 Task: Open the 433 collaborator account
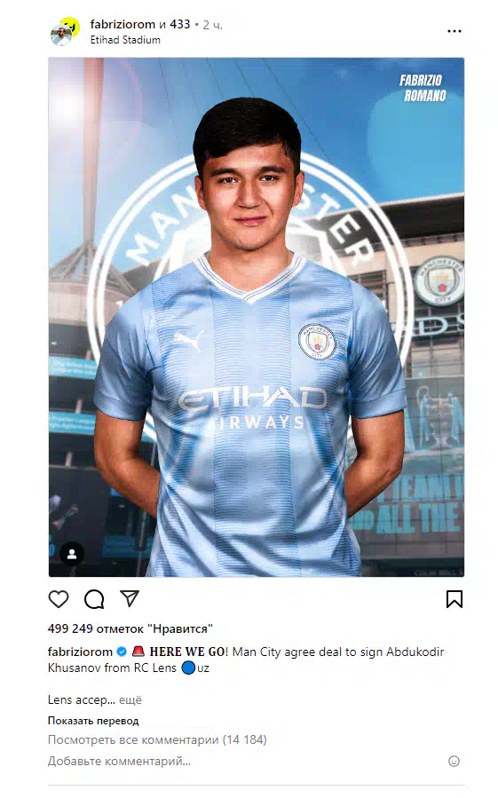(179, 24)
